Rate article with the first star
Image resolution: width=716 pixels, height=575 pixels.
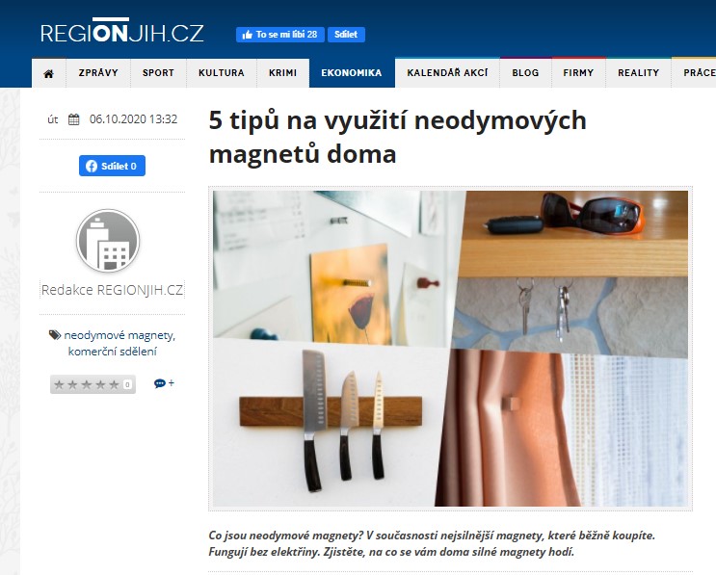pos(59,384)
